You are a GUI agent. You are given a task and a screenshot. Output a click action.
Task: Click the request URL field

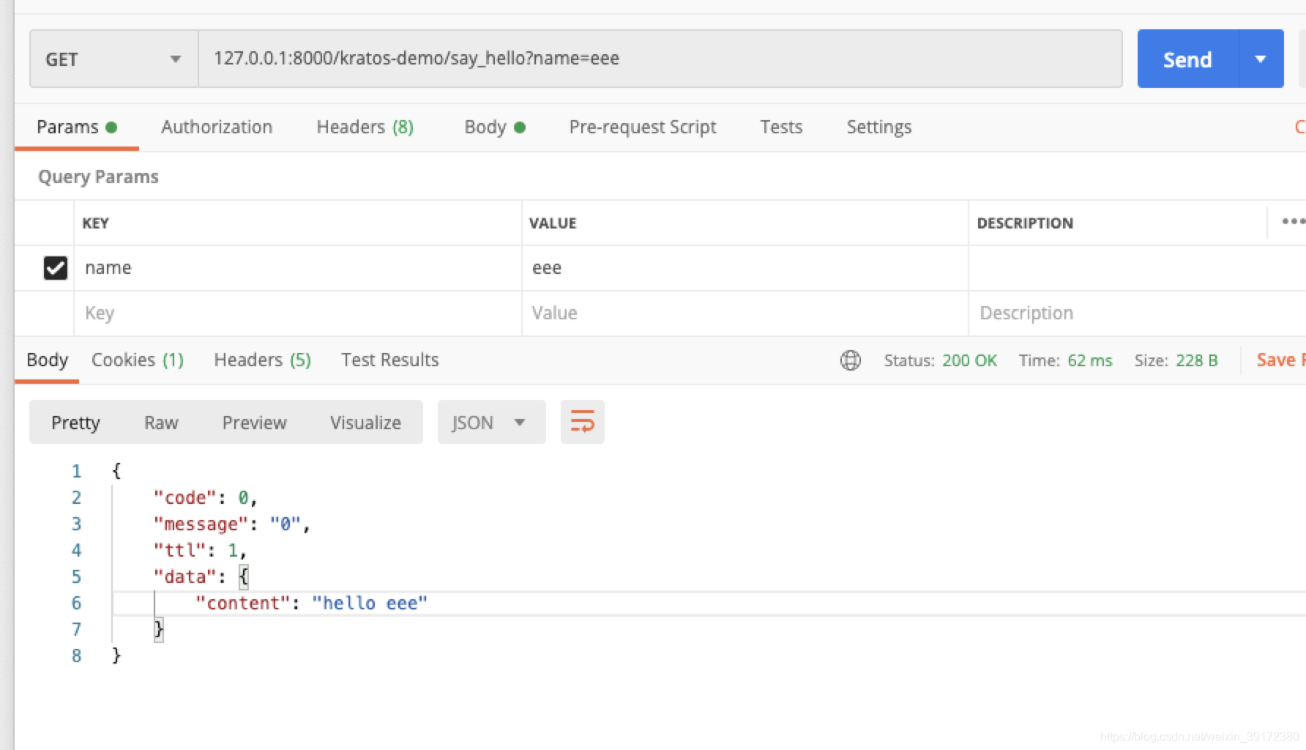point(660,59)
